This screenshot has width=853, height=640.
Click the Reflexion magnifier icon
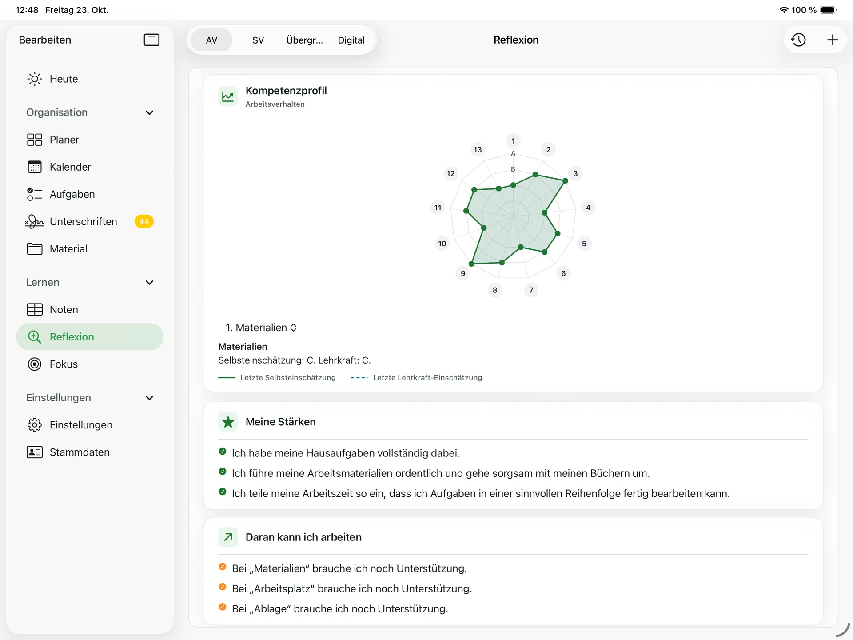click(x=35, y=337)
